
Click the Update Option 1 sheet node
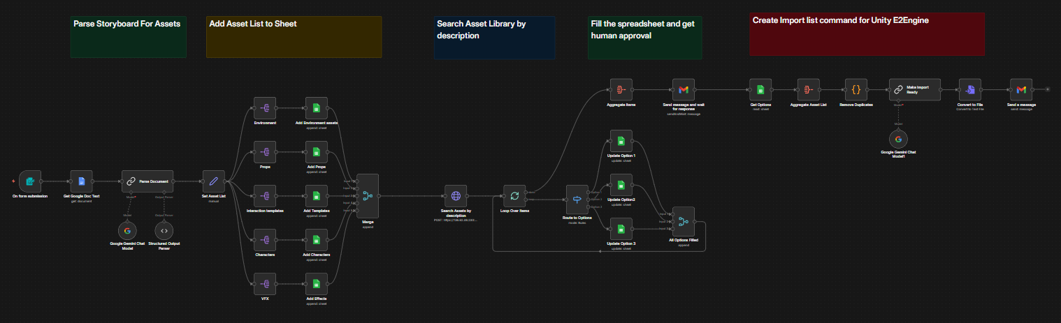pos(621,141)
